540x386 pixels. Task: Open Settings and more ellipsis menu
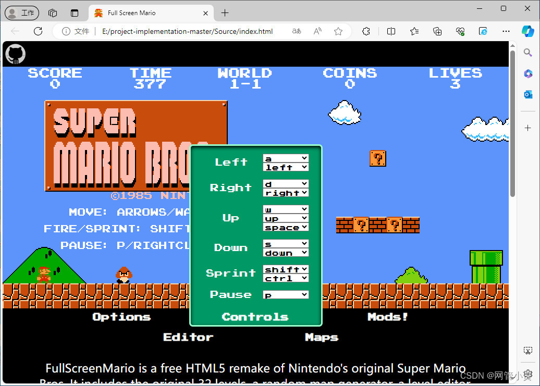(x=506, y=31)
